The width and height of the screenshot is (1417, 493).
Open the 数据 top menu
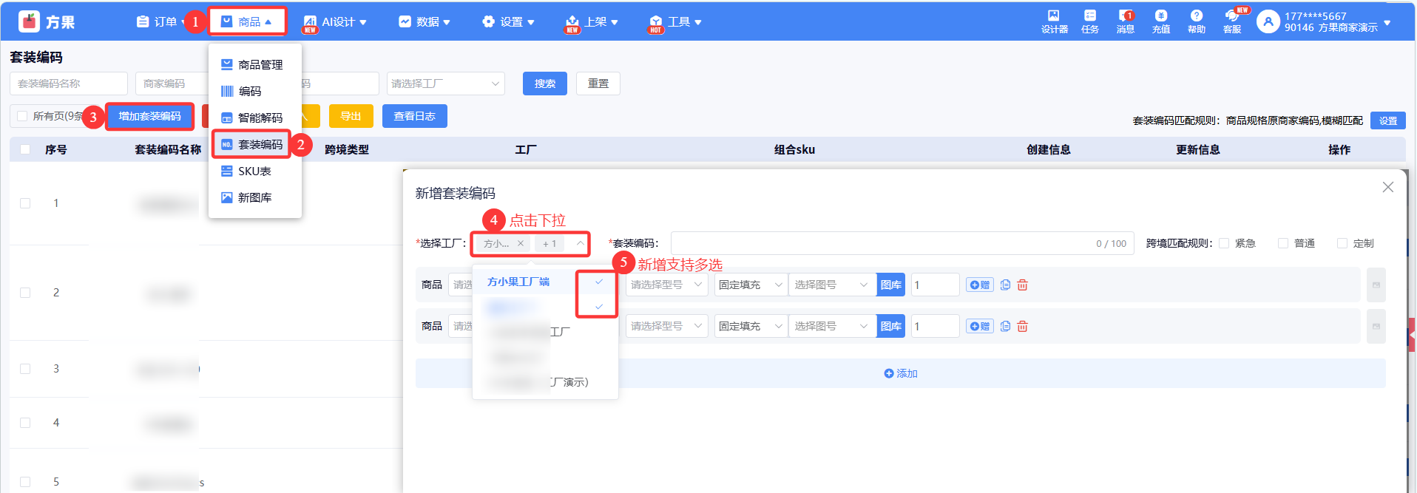[425, 21]
